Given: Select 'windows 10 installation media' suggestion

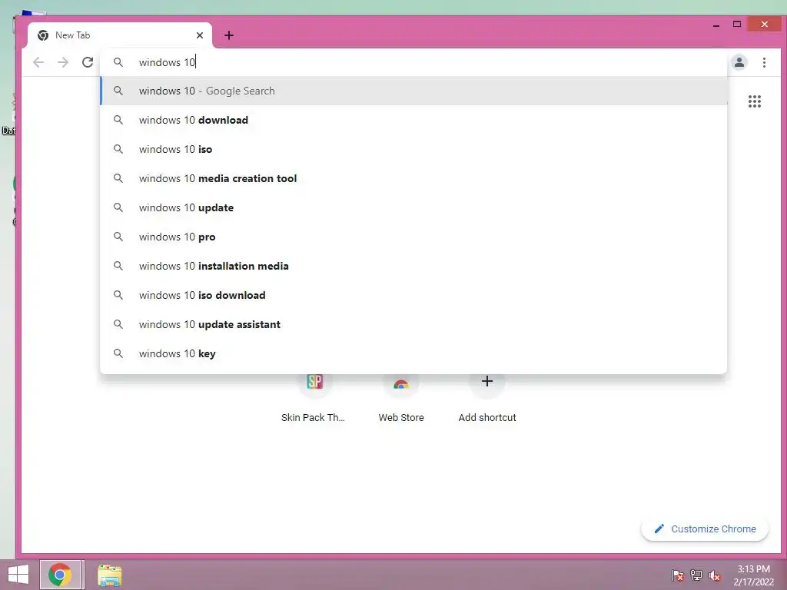Looking at the screenshot, I should 413,266.
